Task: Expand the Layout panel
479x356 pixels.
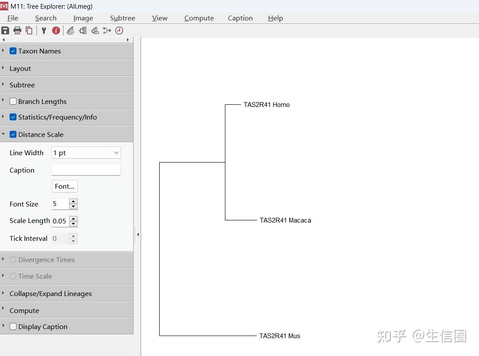Action: pyautogui.click(x=3, y=68)
